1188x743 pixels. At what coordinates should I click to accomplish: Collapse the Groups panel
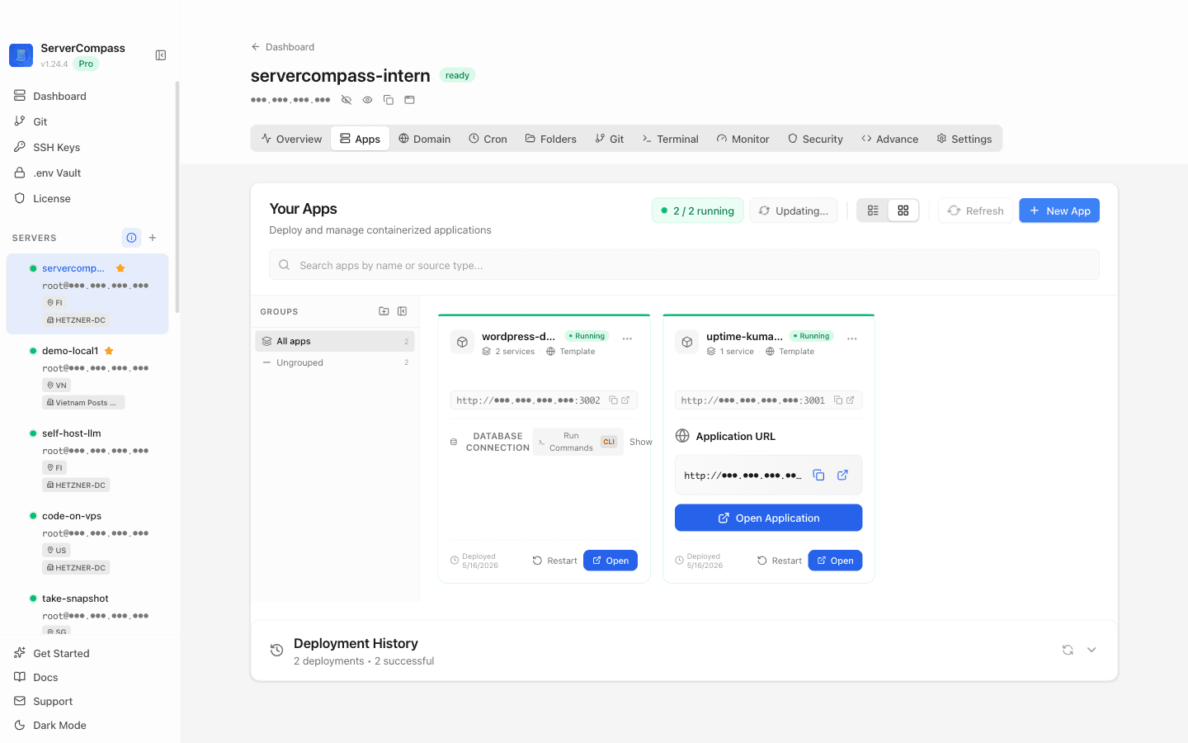(403, 311)
